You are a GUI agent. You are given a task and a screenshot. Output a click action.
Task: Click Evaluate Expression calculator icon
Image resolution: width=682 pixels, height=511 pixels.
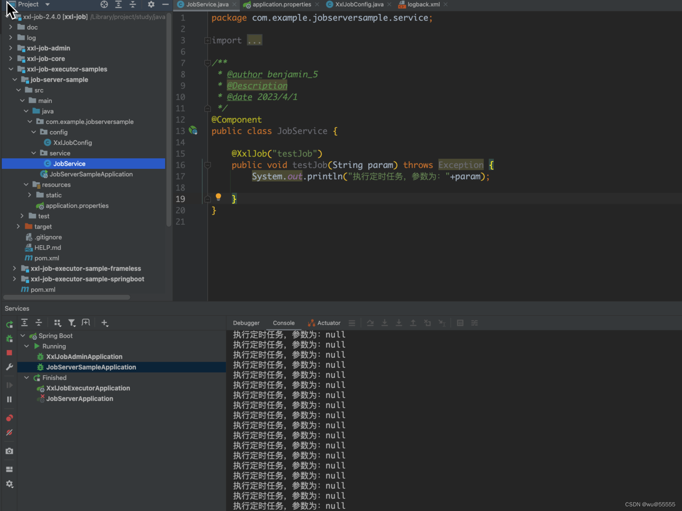click(x=460, y=323)
